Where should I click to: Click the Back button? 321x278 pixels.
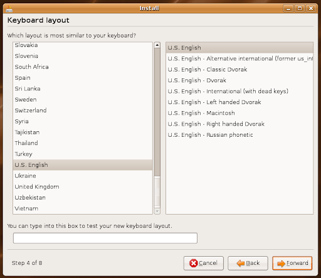(248, 263)
